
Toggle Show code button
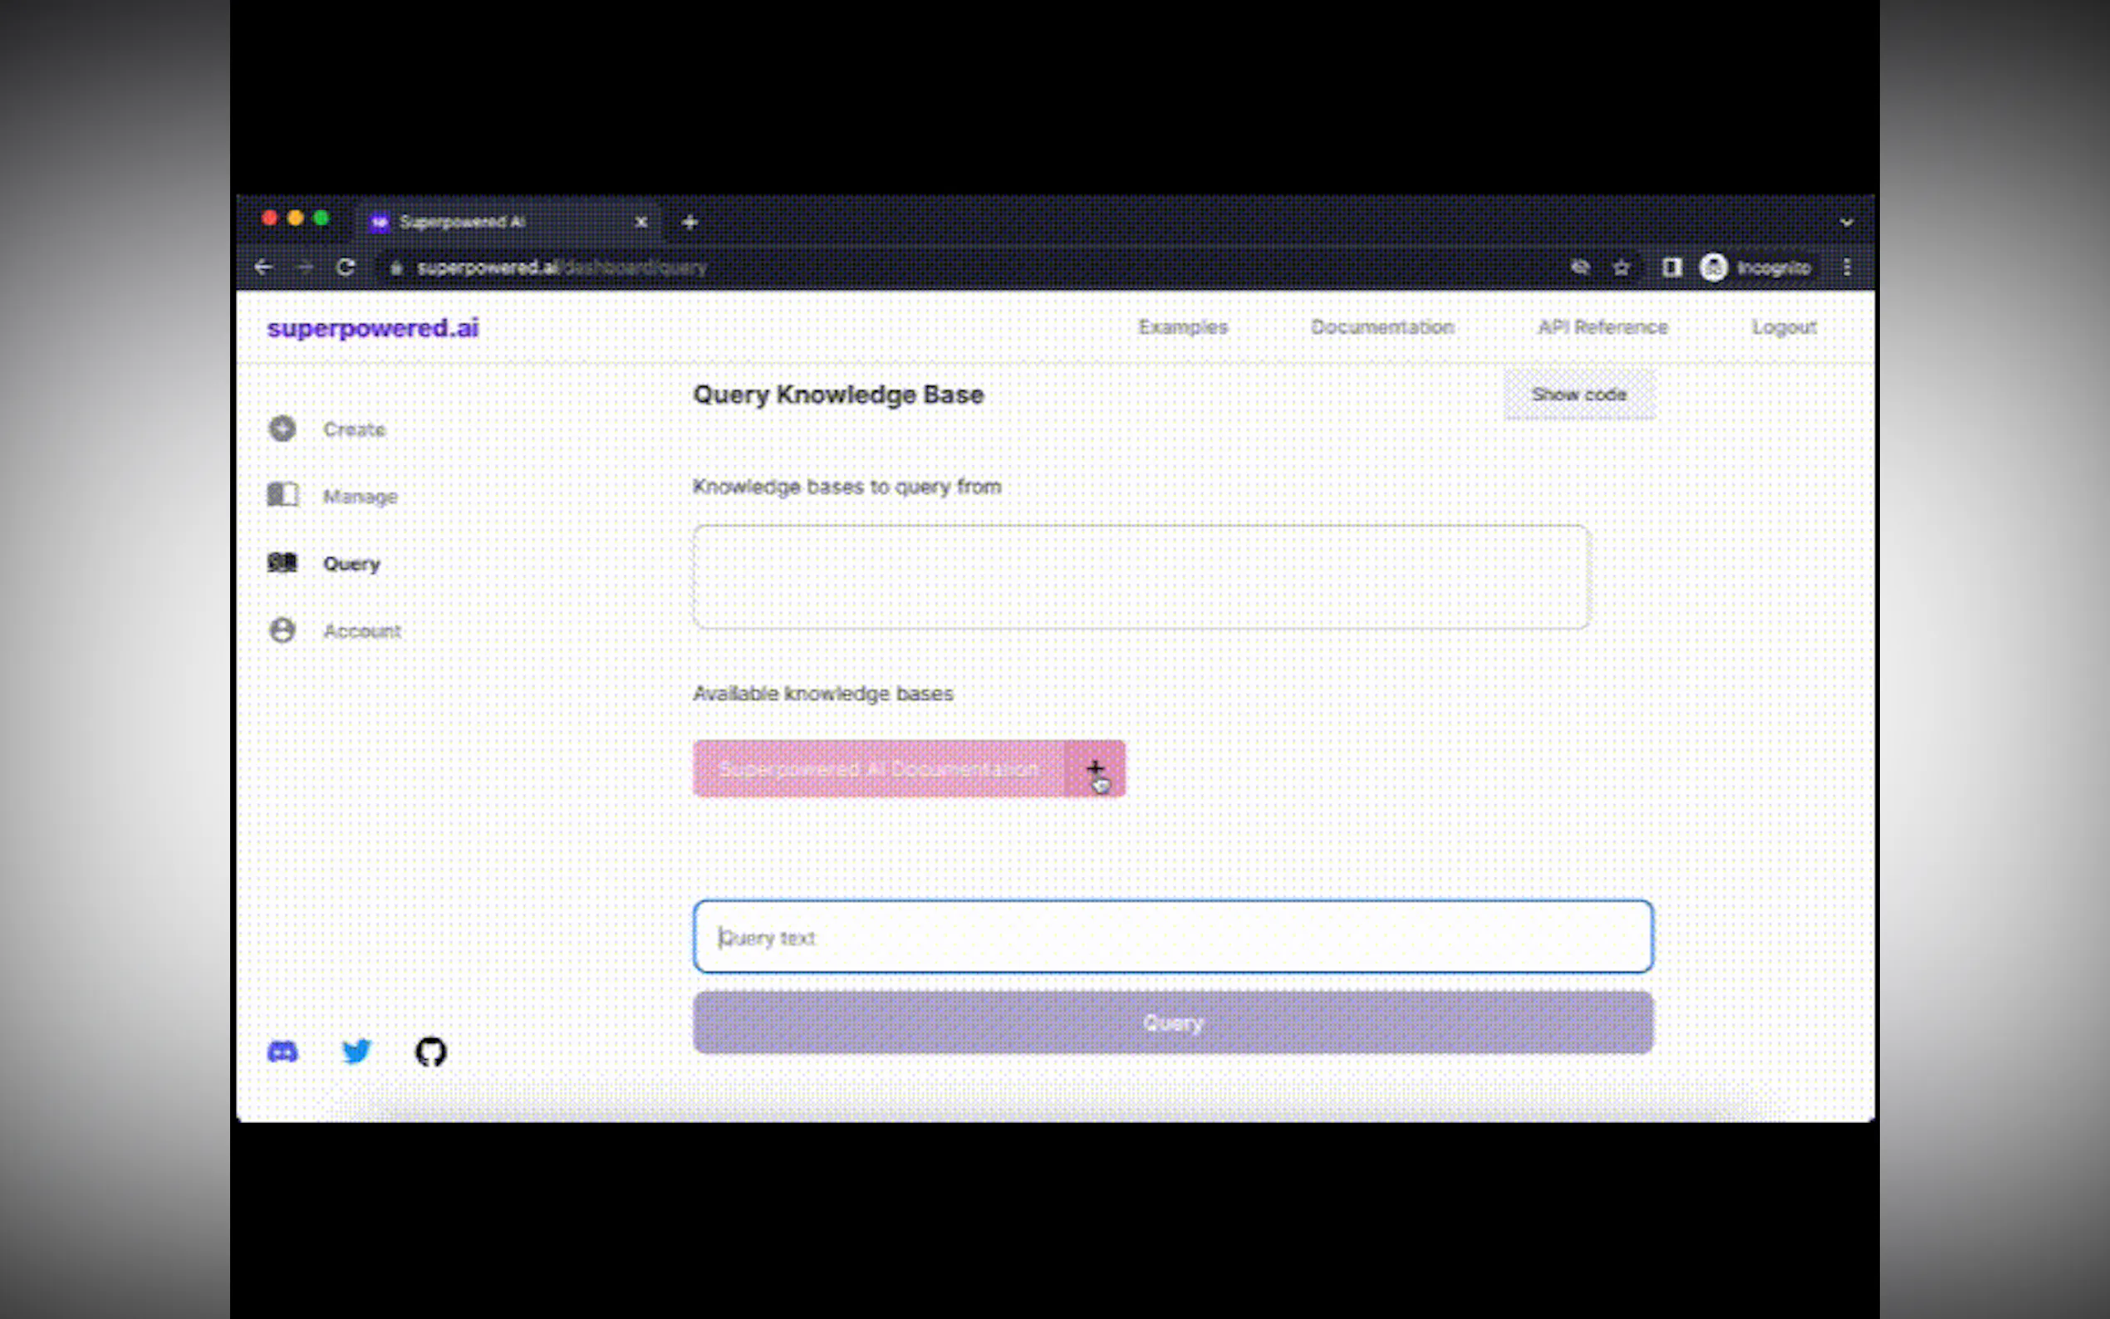(1578, 395)
